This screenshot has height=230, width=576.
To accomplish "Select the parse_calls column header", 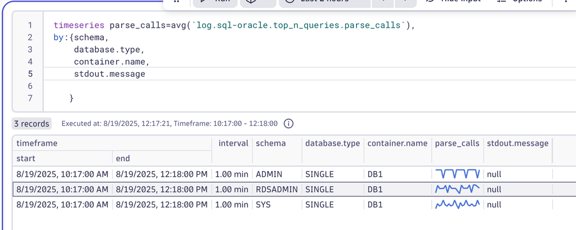I will click(x=457, y=143).
